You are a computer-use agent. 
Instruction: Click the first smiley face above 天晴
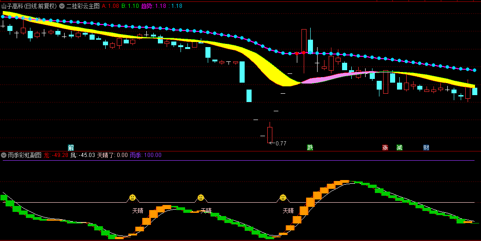point(132,198)
